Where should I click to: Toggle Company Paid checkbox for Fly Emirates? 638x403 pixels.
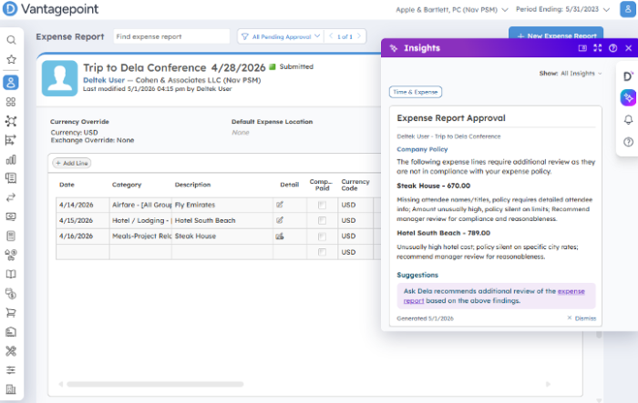(x=322, y=206)
